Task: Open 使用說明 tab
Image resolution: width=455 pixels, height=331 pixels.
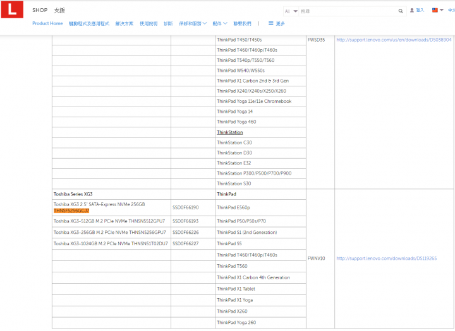Action: (x=149, y=23)
